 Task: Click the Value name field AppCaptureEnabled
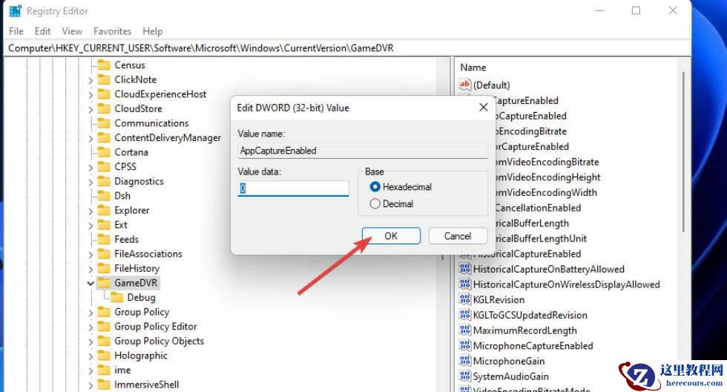(x=363, y=150)
